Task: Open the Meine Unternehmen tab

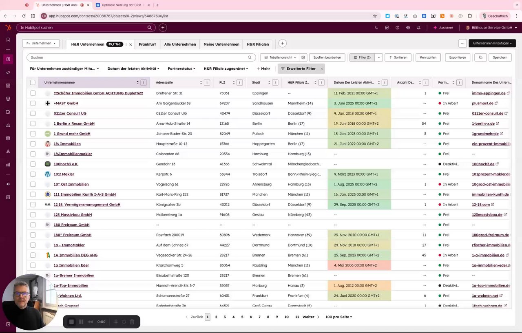Action: click(x=221, y=44)
